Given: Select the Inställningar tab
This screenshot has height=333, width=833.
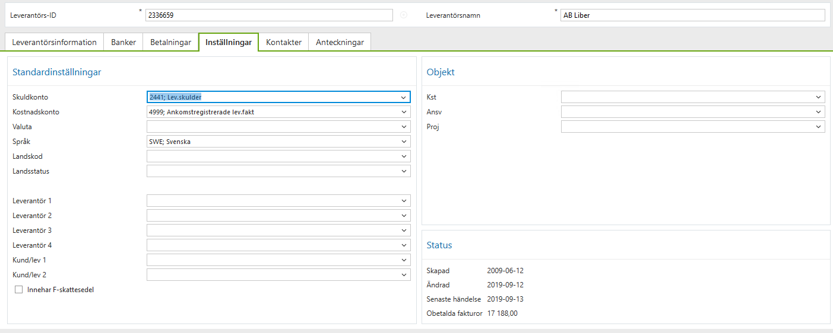Looking at the screenshot, I should (x=229, y=42).
